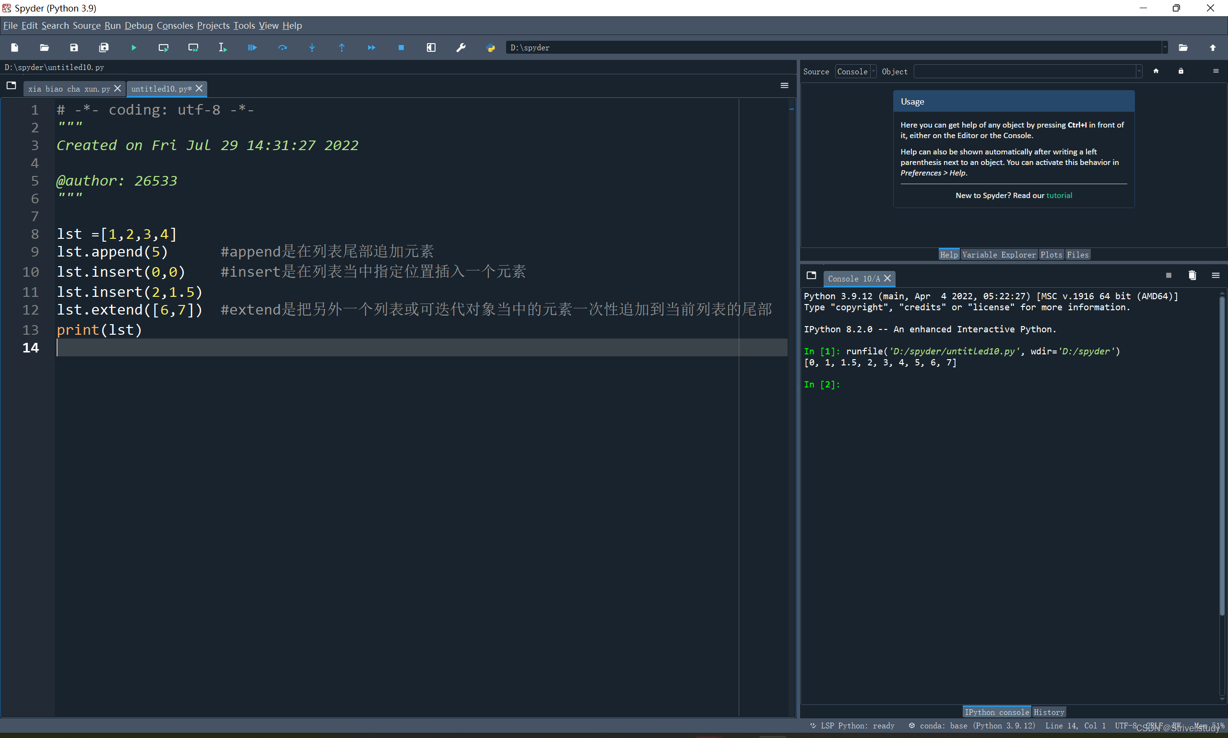1228x738 pixels.
Task: Toggle maximize current pane icon
Action: click(431, 48)
